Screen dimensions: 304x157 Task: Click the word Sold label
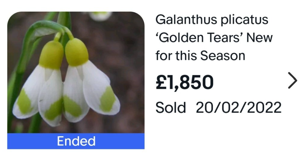point(171,107)
